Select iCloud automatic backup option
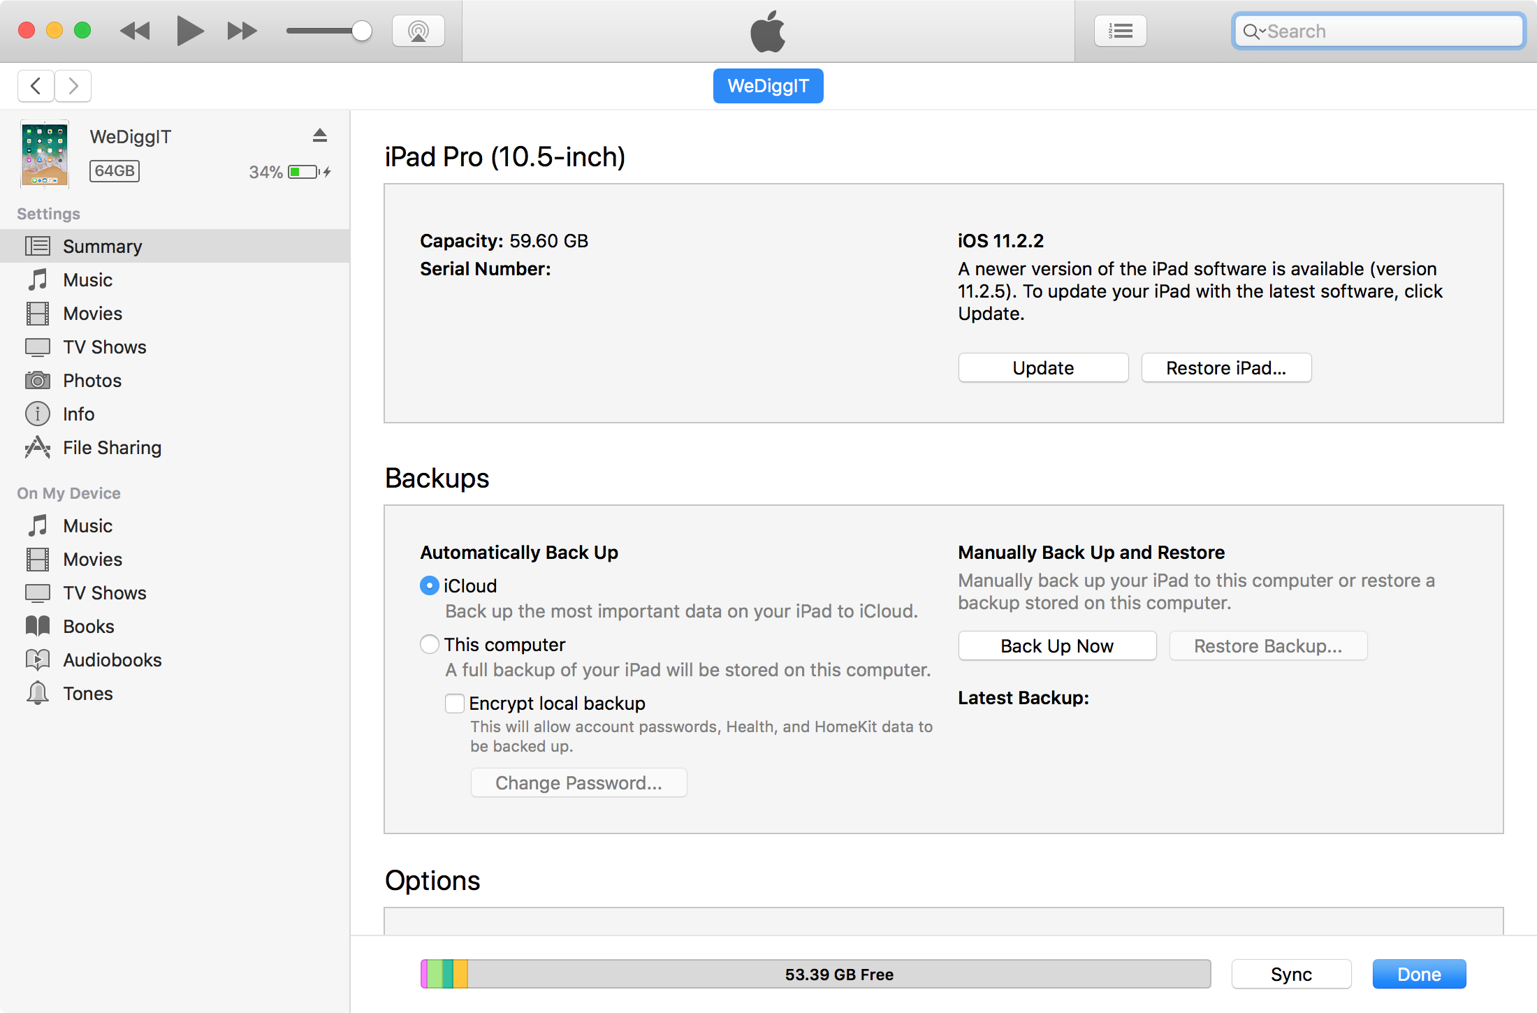 point(429,585)
